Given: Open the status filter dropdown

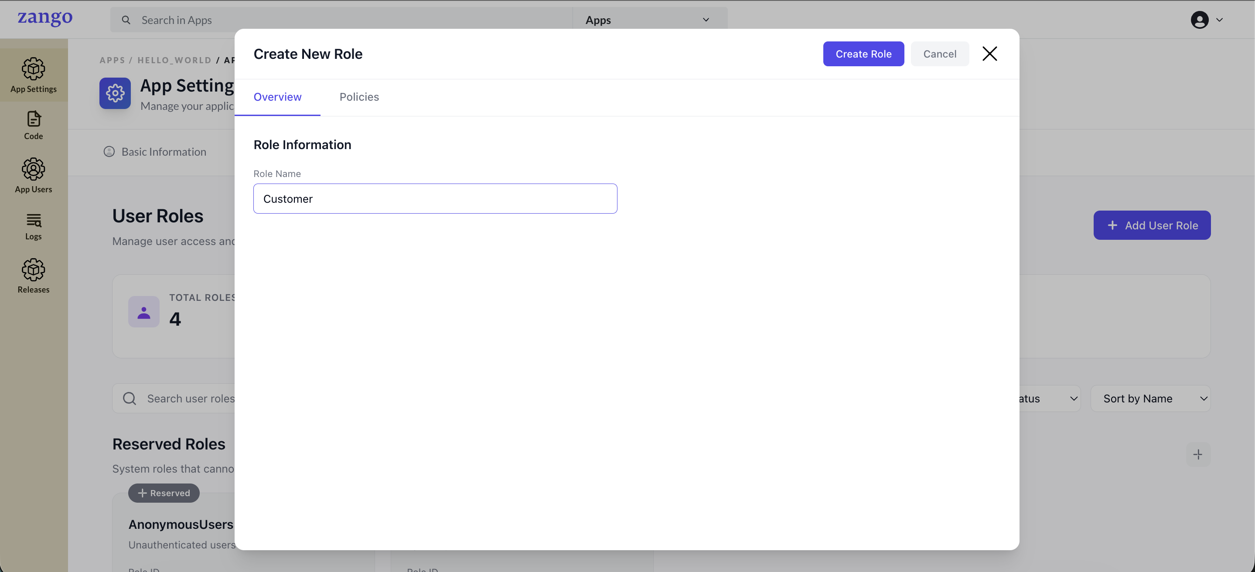Looking at the screenshot, I should click(1050, 398).
